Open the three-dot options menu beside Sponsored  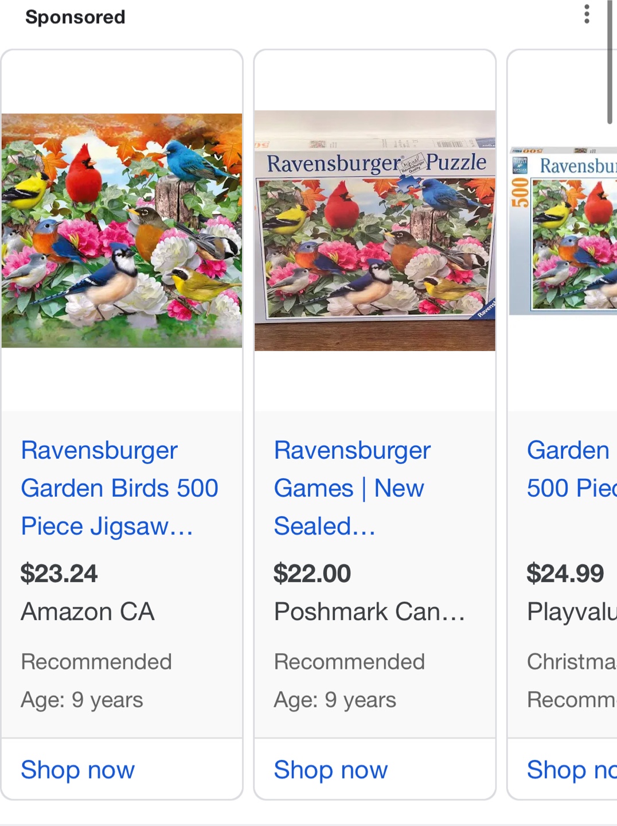(x=587, y=14)
